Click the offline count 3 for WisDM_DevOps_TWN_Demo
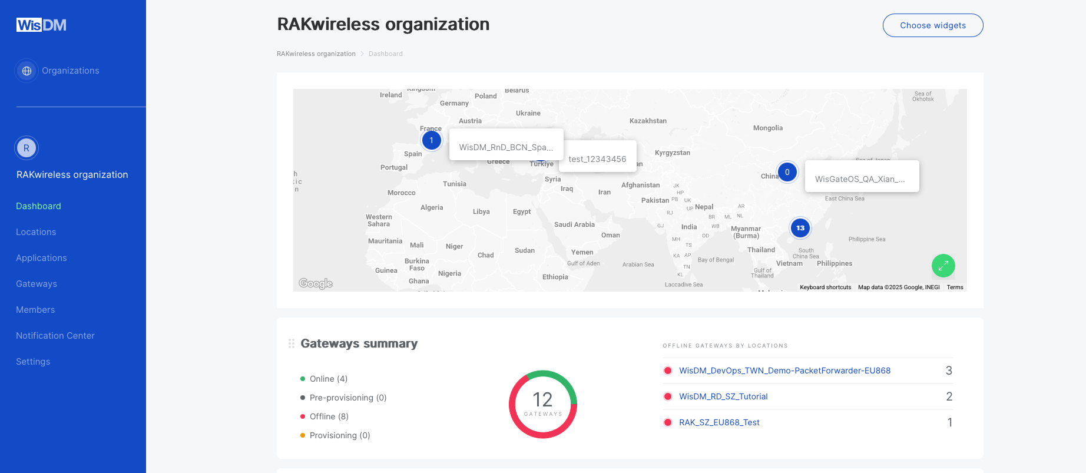 tap(949, 371)
